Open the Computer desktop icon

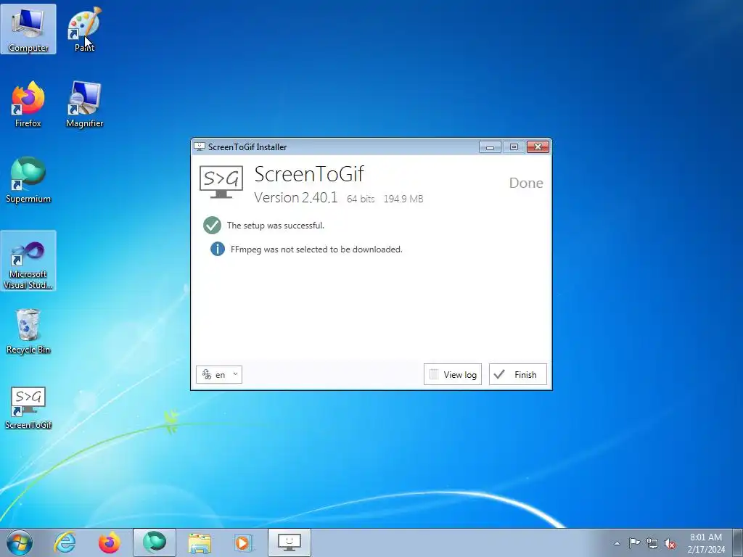tap(28, 29)
